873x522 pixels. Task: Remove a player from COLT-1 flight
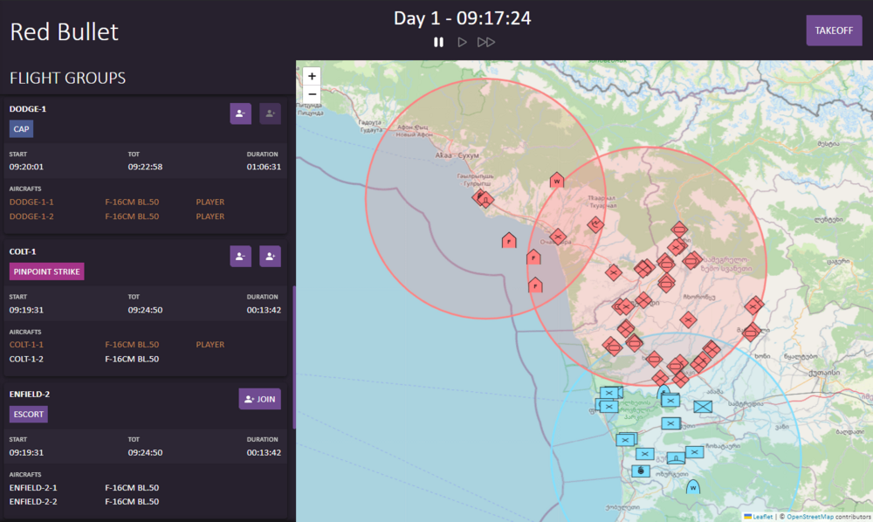point(241,257)
